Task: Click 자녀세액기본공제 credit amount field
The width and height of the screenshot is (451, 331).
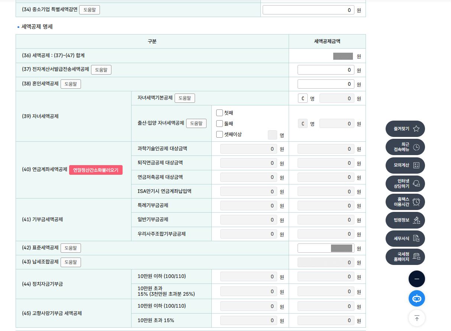Action: 337,98
